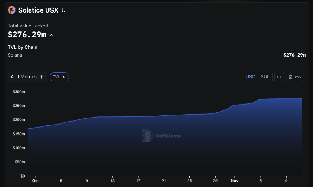Image resolution: width=313 pixels, height=187 pixels.
Task: Click the Solstice USX logo icon
Action: coord(11,10)
